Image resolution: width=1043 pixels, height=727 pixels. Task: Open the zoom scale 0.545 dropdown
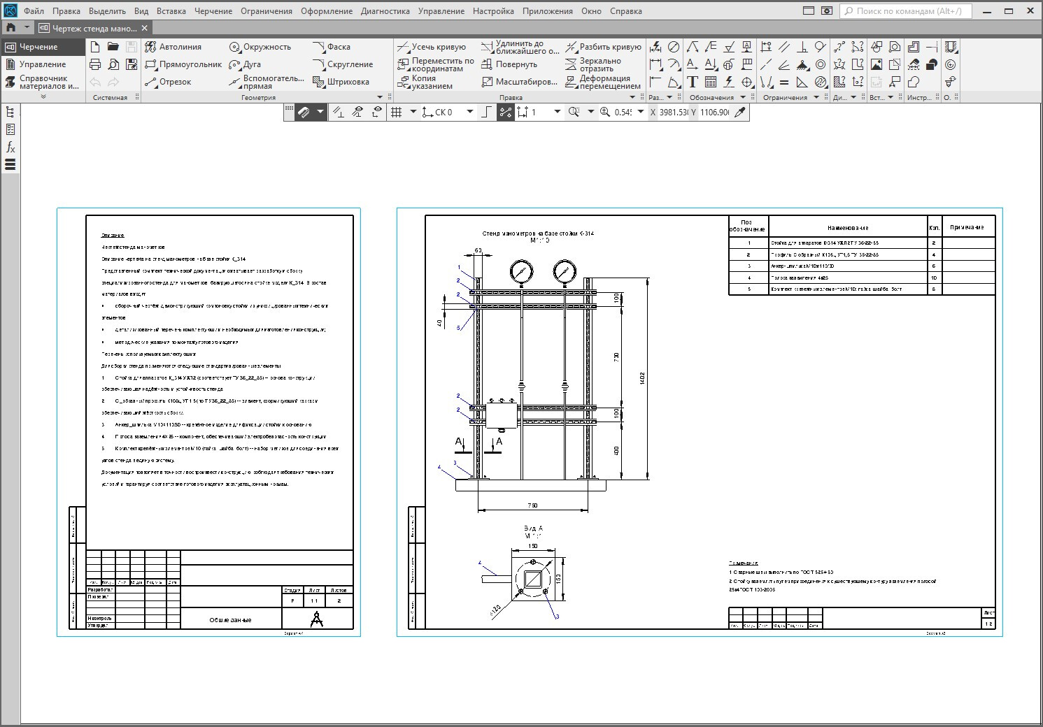point(639,112)
